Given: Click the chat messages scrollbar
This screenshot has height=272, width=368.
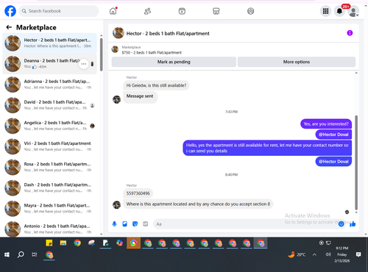Looking at the screenshot, I should (356, 162).
